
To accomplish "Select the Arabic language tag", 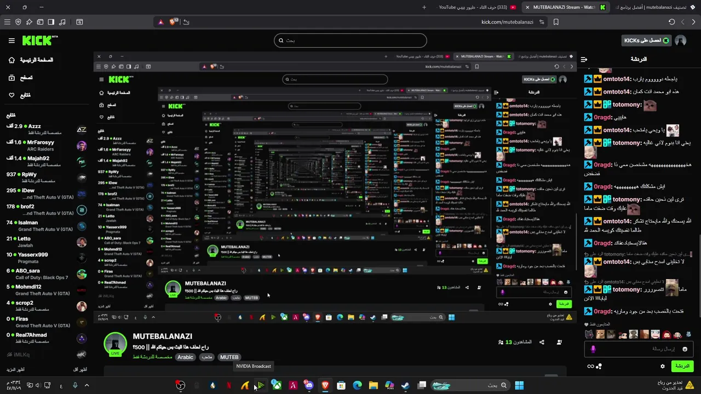I will point(185,357).
